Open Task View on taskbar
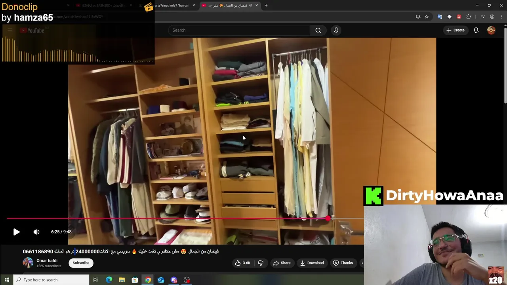This screenshot has height=285, width=507. [x=95, y=280]
